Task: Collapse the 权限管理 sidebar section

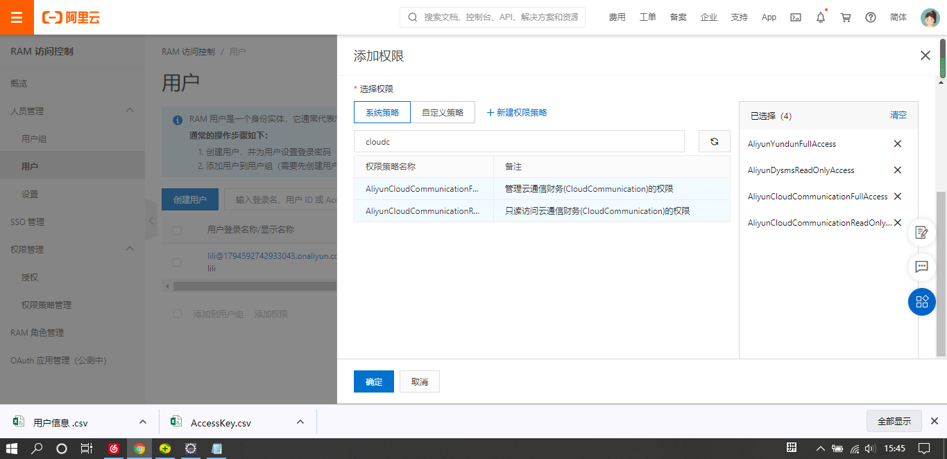Action: 130,249
